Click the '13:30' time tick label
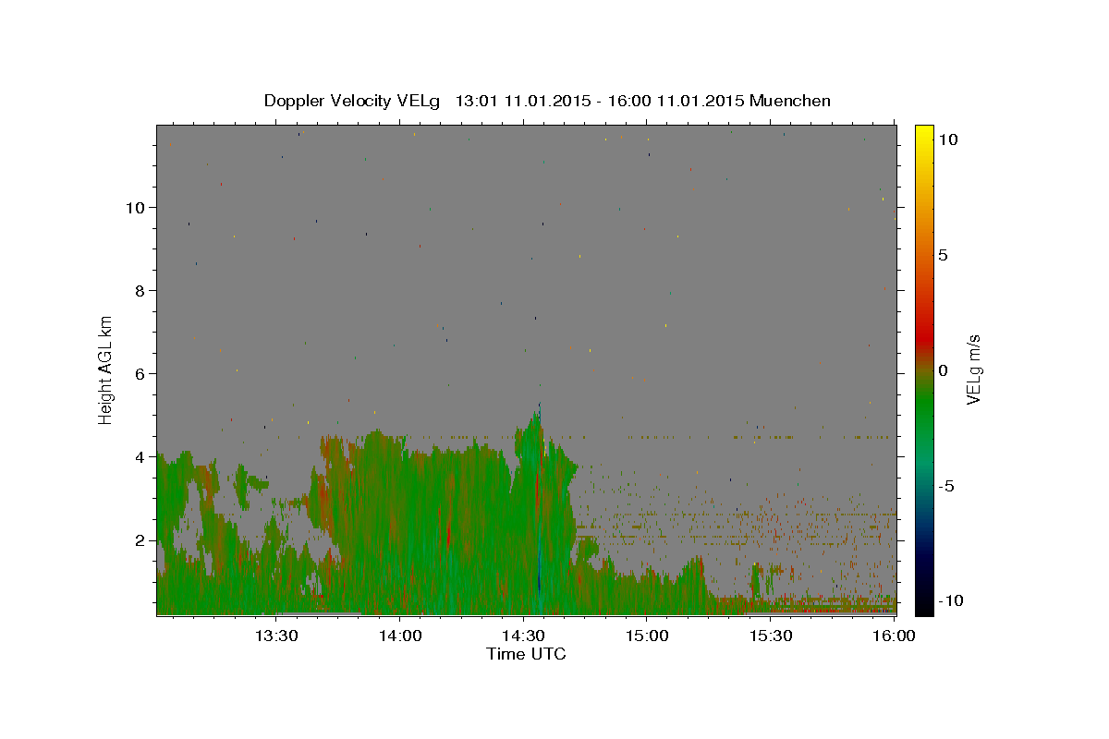1109x739 pixels. pos(275,636)
